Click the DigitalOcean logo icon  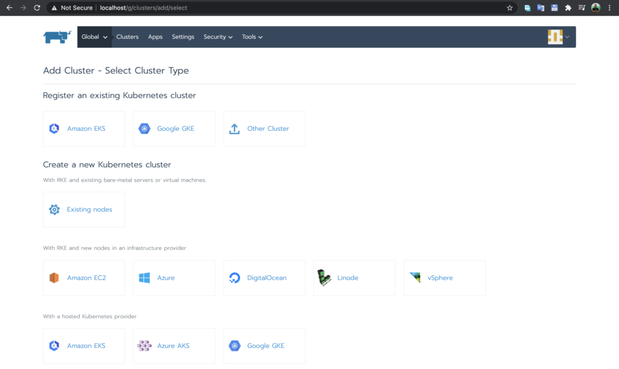235,278
